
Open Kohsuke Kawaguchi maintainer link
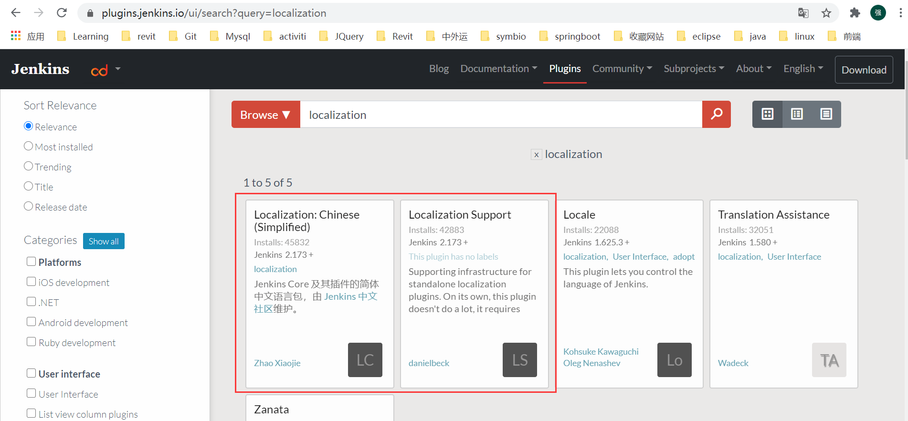pyautogui.click(x=601, y=352)
